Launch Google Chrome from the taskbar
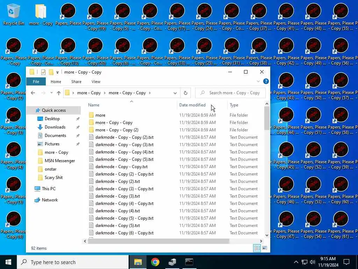This screenshot has width=358, height=269. point(155,262)
